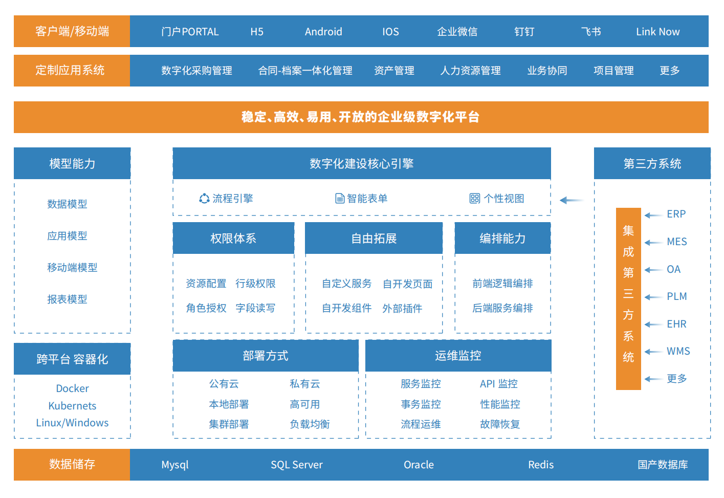This screenshot has width=724, height=498.
Task: Select Kubernets in the 跨平台容器化 panel
Action: tap(72, 405)
